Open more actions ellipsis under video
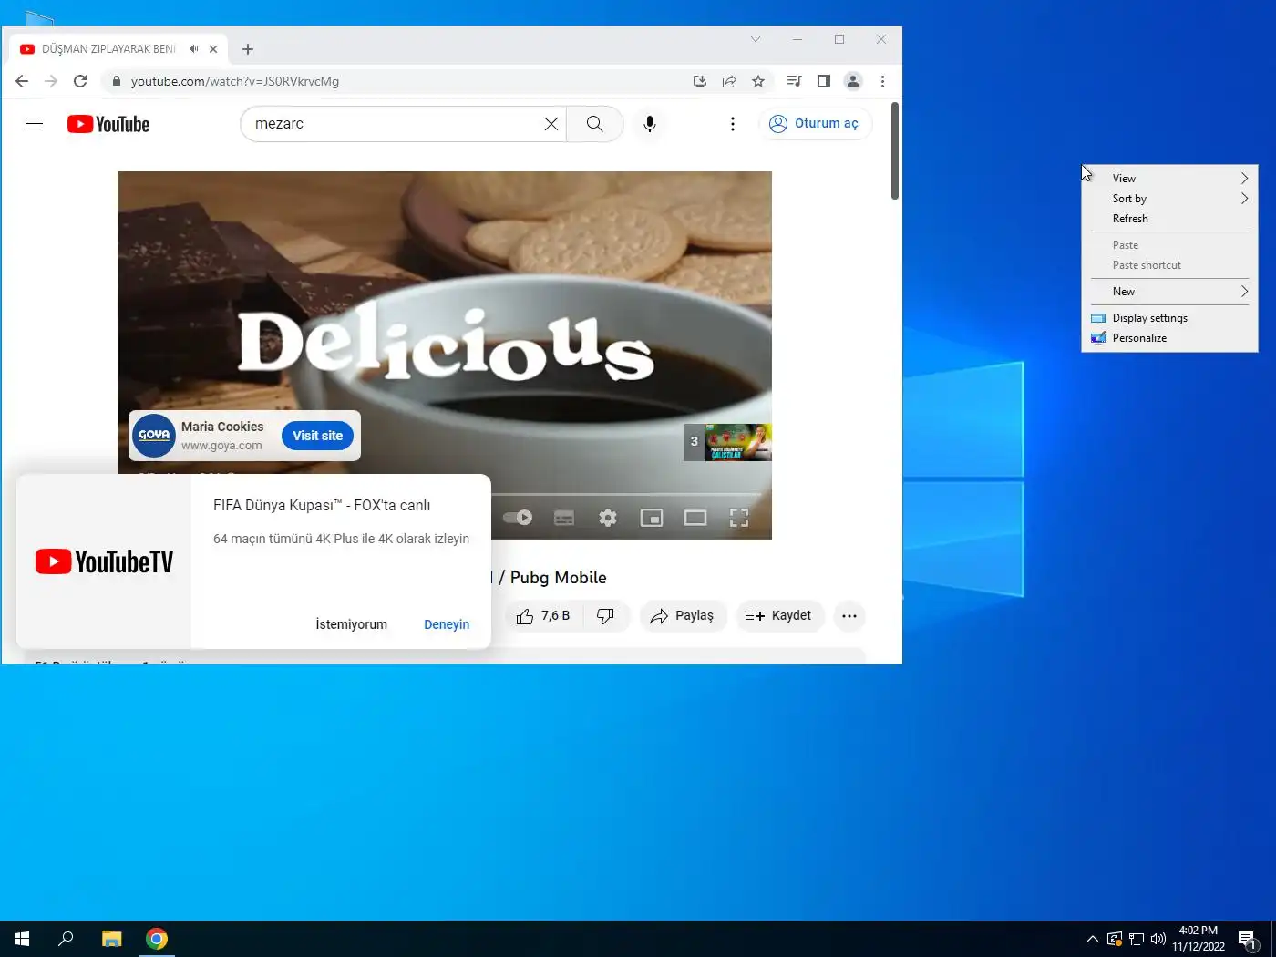The image size is (1276, 957). 849,616
